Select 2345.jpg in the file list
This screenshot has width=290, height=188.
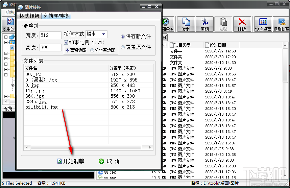tap(36, 101)
